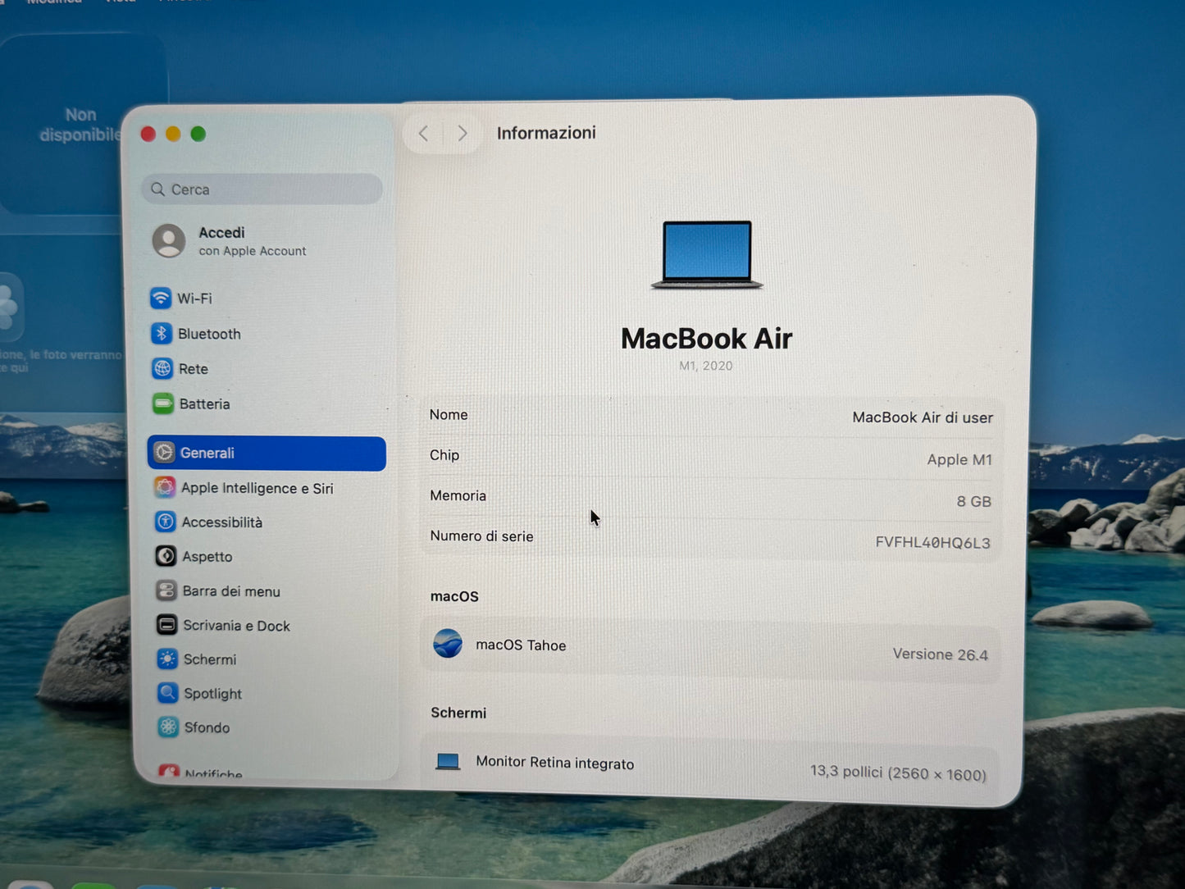Viewport: 1185px width, 889px height.
Task: Open the Aspetto appearance icon
Action: point(166,556)
